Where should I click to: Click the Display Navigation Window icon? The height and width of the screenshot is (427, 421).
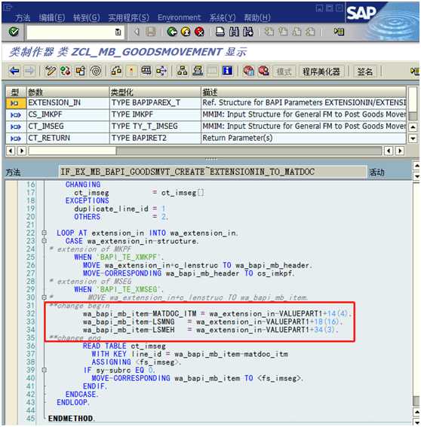click(x=198, y=72)
